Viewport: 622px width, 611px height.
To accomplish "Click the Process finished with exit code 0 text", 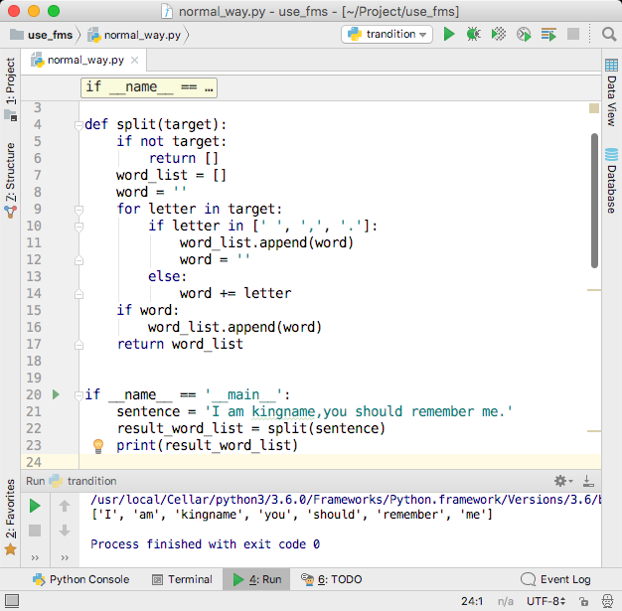I will 205,544.
